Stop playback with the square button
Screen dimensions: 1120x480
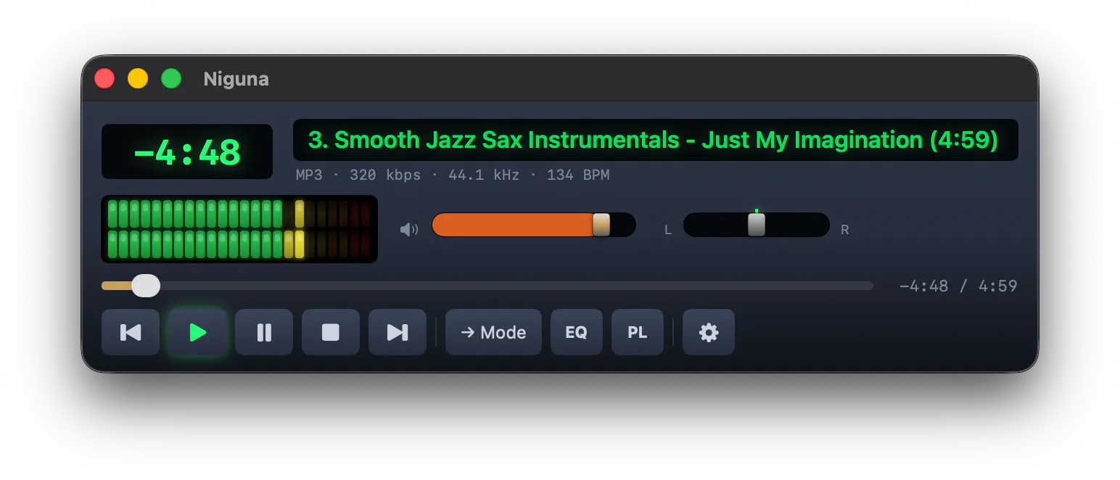coord(331,332)
